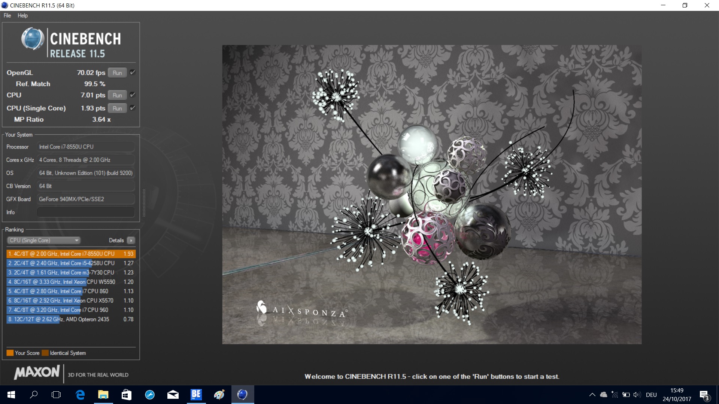This screenshot has height=404, width=719.
Task: Open the Paint palette taskbar icon
Action: [219, 395]
